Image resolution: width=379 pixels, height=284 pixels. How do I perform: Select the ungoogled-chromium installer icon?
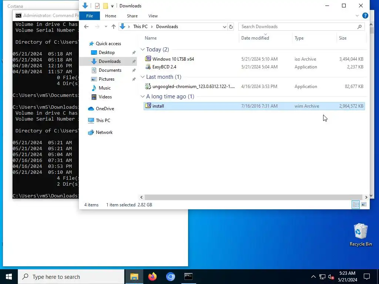(x=148, y=86)
